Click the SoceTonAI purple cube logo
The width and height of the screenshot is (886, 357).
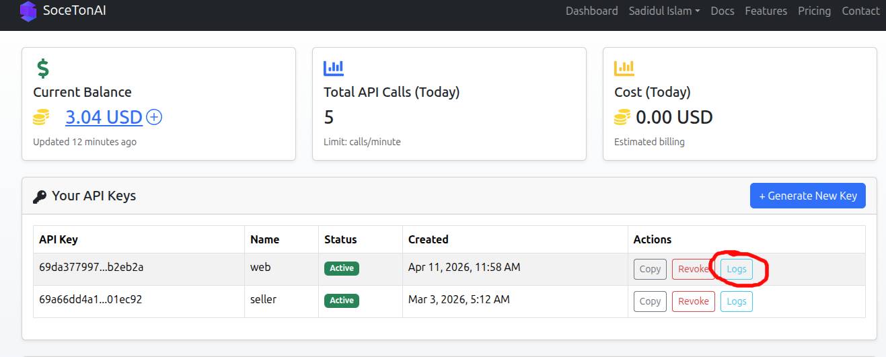tap(28, 11)
